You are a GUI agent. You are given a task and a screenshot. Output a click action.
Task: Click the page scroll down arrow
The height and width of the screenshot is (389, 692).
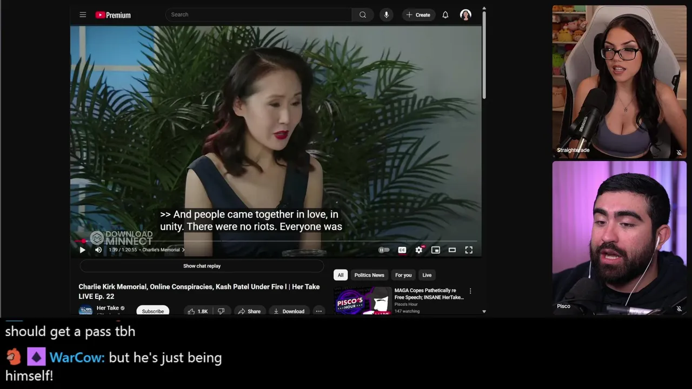[484, 312]
